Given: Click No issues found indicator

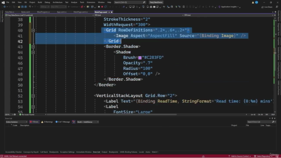Looking at the screenshot, I should (x=27, y=115).
